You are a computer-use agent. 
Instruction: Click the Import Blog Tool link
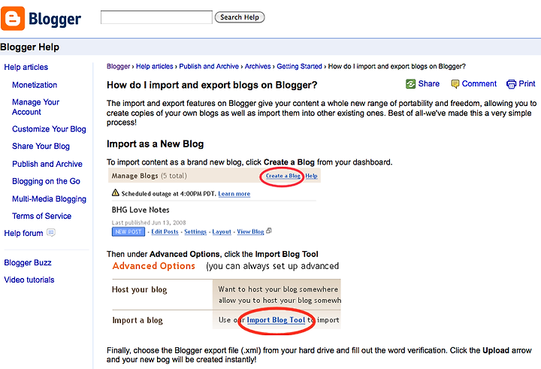276,320
